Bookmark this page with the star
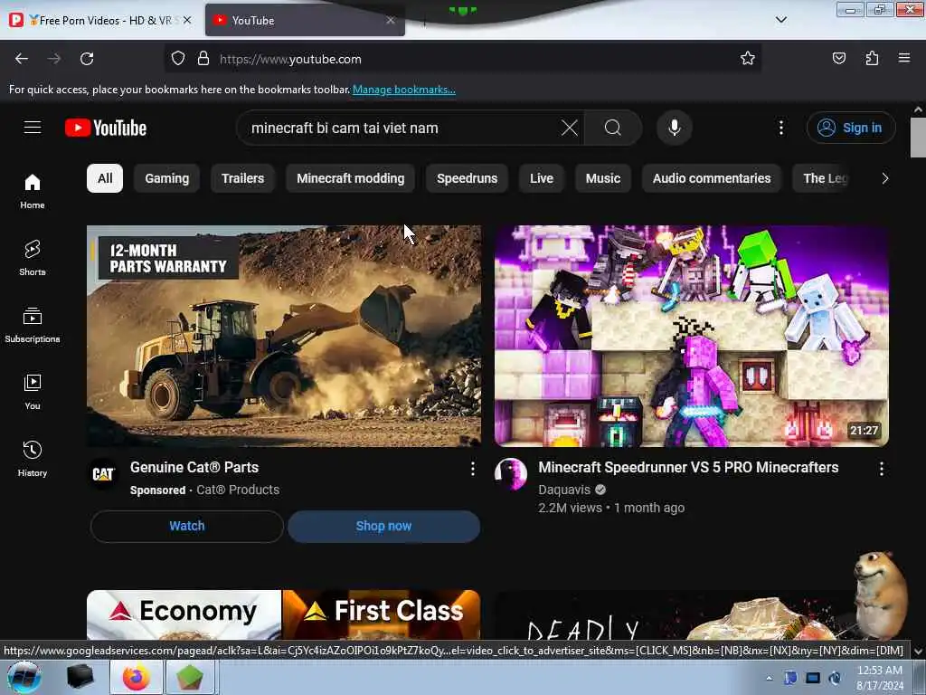926x695 pixels. (748, 58)
